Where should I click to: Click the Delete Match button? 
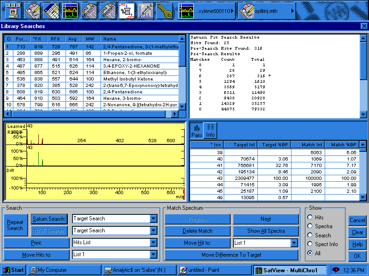click(x=197, y=231)
